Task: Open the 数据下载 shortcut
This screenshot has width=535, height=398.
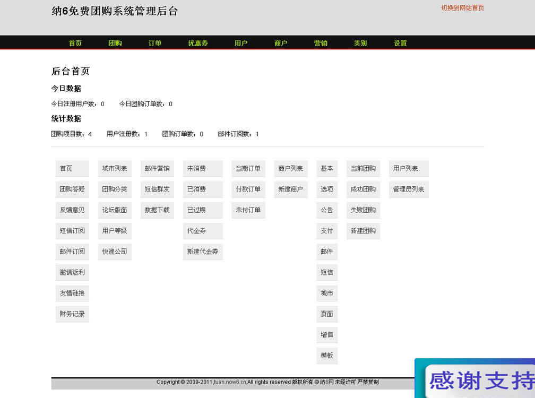Action: 157,210
